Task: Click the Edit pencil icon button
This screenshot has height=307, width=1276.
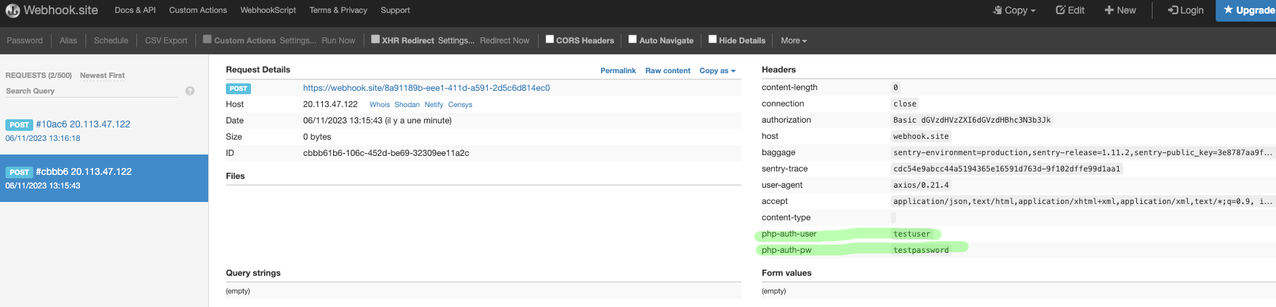Action: (1070, 10)
